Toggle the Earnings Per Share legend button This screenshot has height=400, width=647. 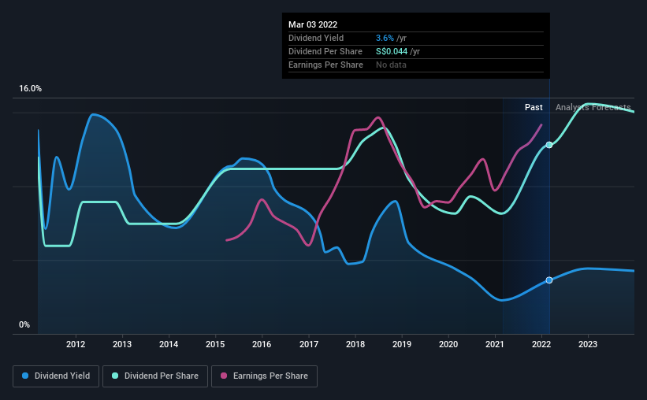point(265,376)
